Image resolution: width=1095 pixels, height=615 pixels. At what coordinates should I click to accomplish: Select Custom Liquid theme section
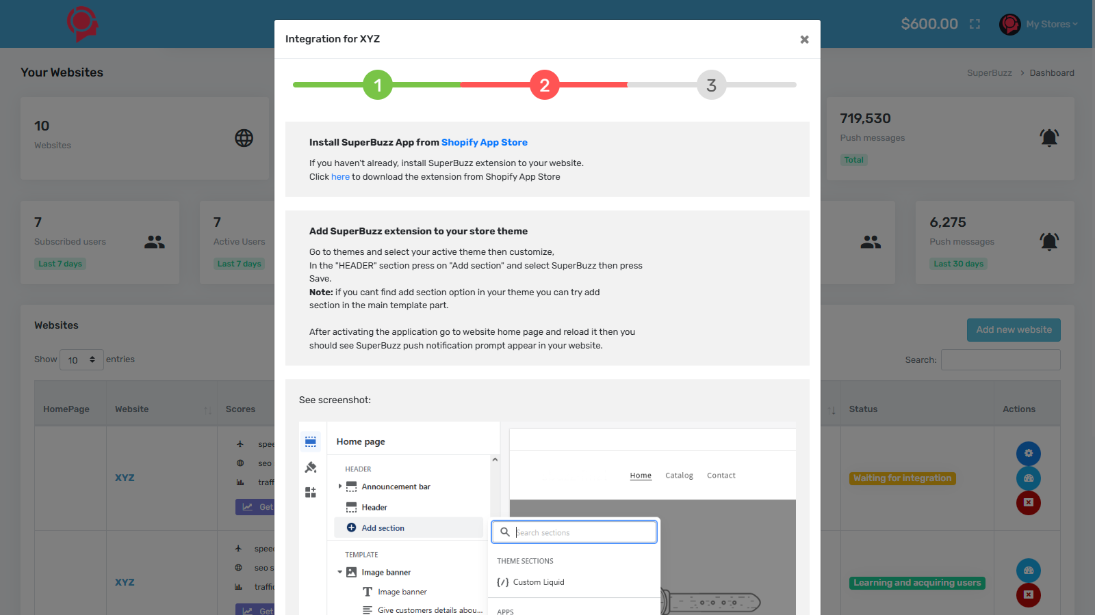539,582
